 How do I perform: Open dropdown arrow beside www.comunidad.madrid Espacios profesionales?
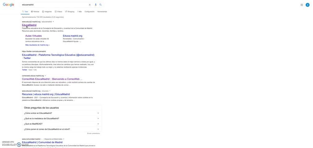(64, 139)
